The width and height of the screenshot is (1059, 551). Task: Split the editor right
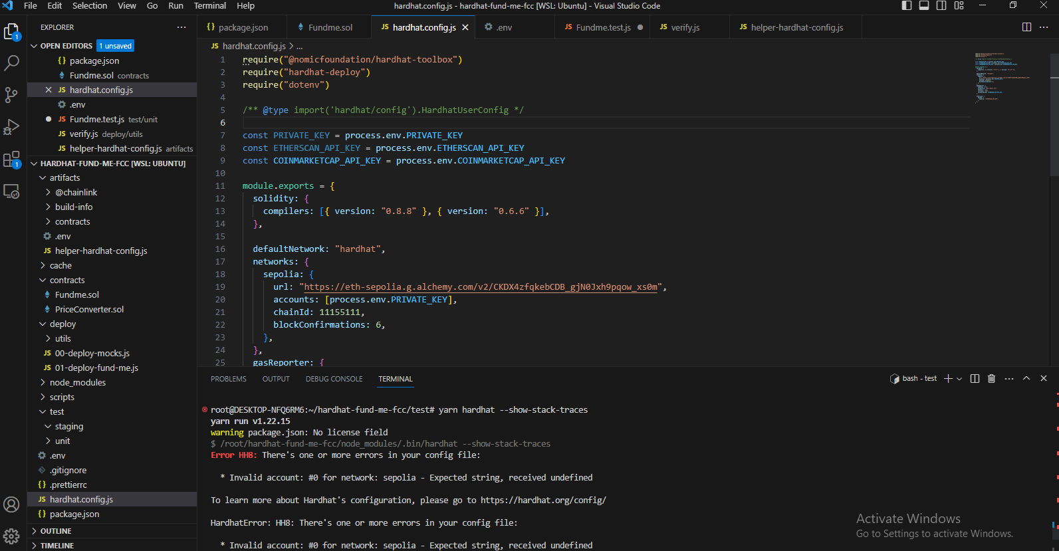[1026, 27]
